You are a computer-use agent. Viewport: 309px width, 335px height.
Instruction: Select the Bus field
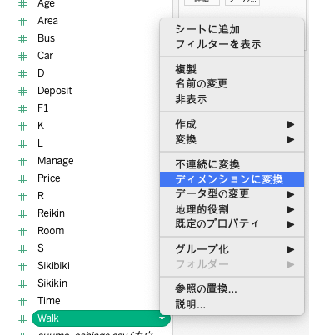pos(46,38)
